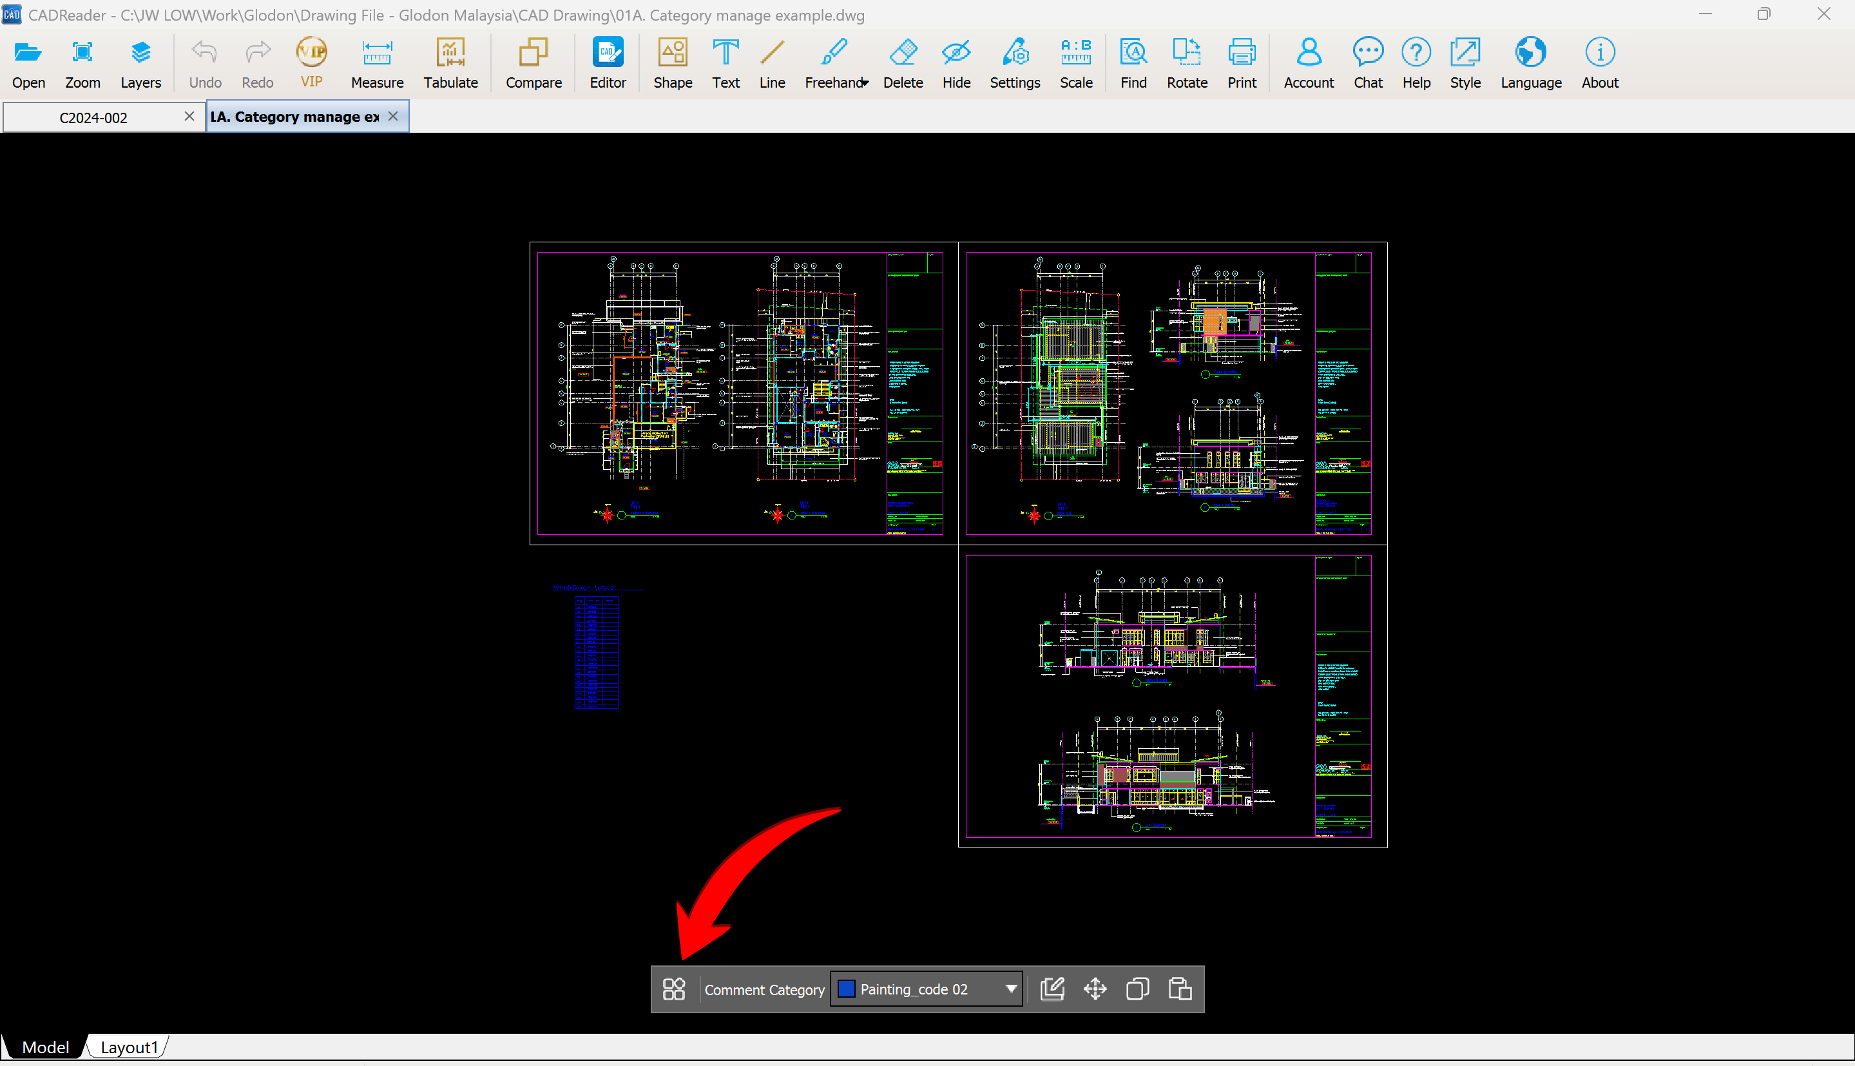1855x1066 pixels.
Task: Open the Tabulate tool
Action: (451, 64)
